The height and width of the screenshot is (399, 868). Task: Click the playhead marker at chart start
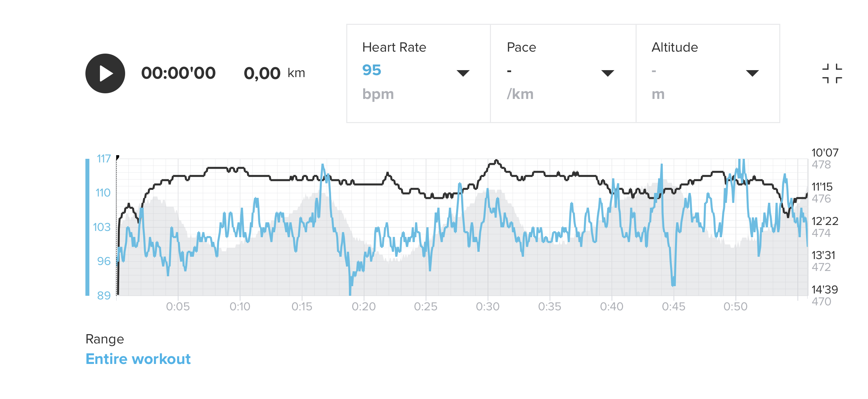117,157
